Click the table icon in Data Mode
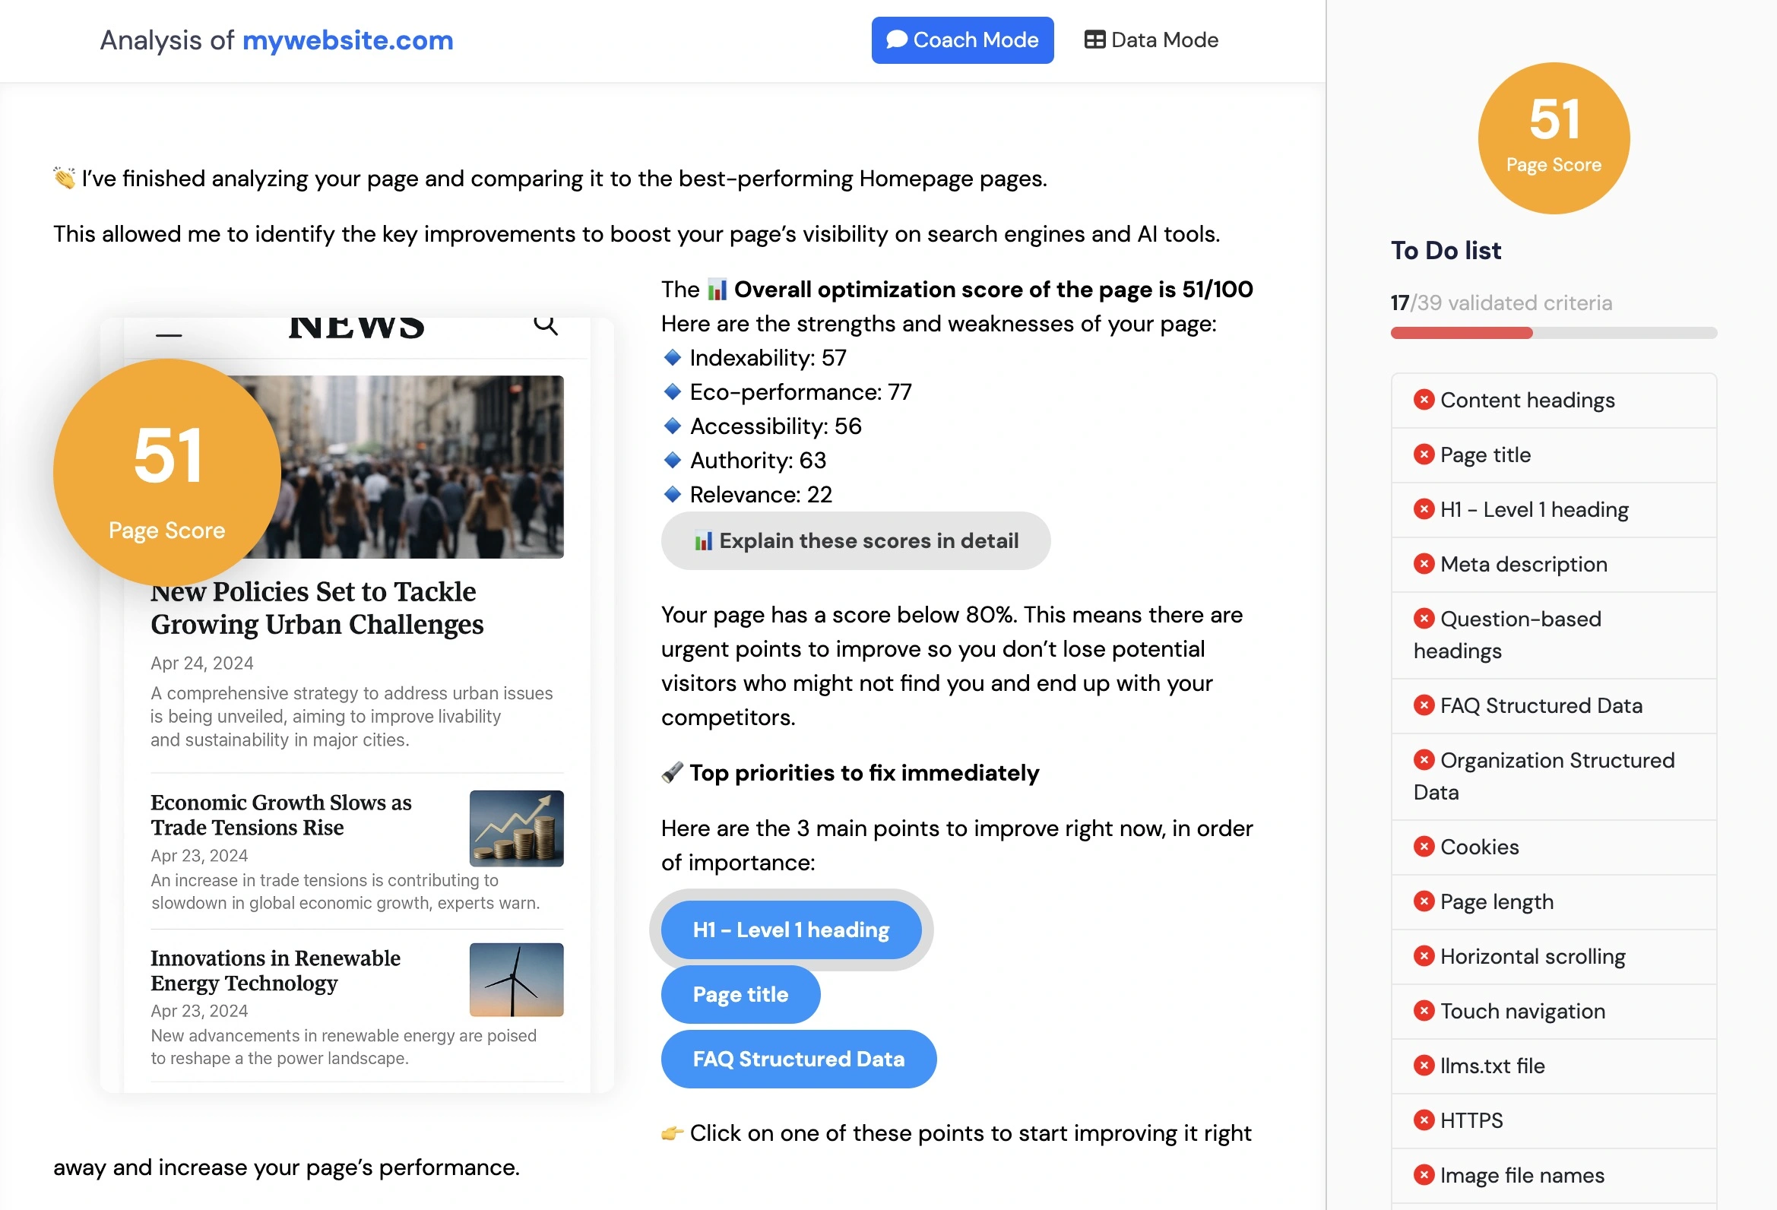 pos(1094,40)
